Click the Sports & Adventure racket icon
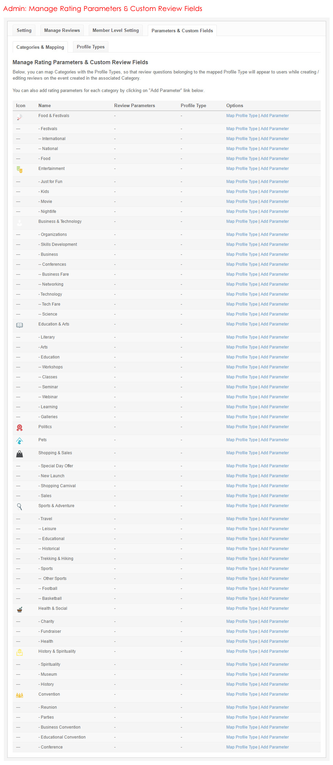The image size is (333, 765). 20,506
